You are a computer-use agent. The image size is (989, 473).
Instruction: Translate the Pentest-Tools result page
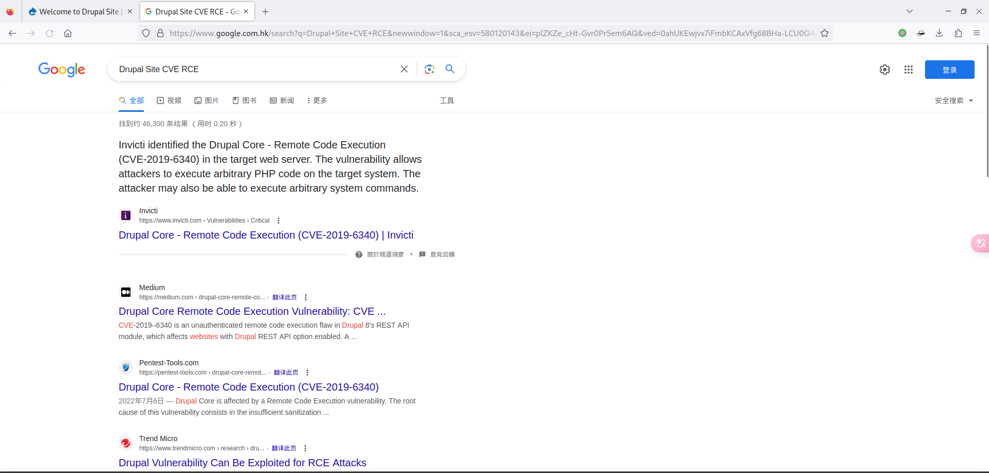[286, 373]
